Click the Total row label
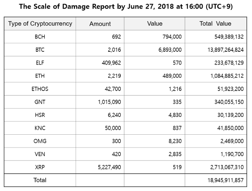Viewport: 252px width, 191px height. pos(40,180)
